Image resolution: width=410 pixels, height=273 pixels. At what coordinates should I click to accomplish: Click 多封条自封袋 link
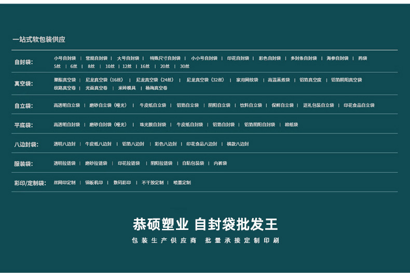[x=304, y=58]
